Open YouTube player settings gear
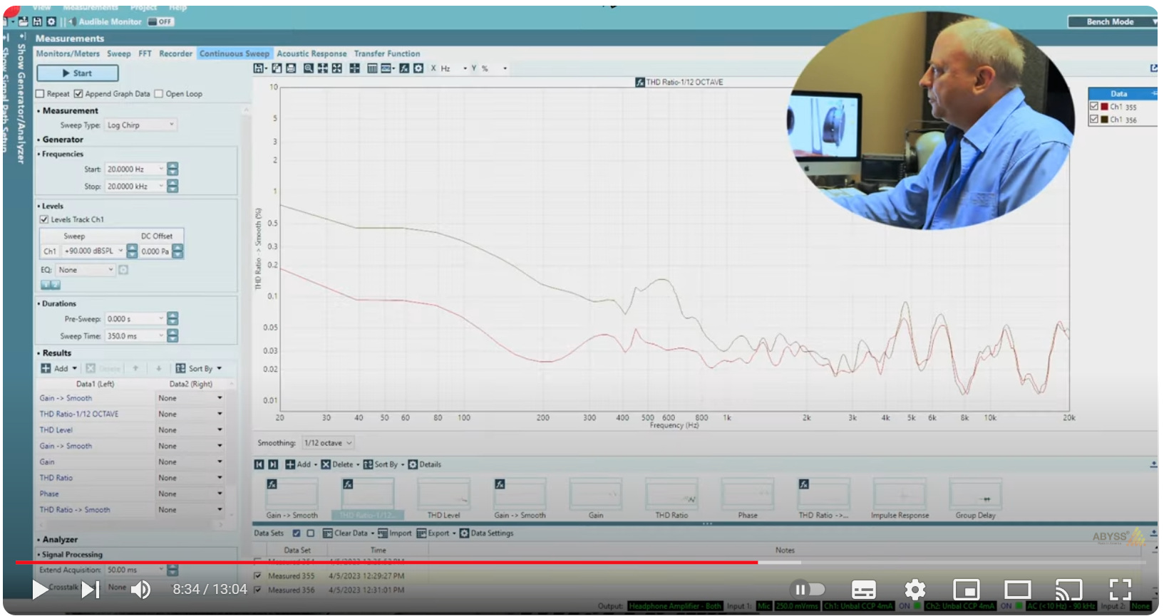The height and width of the screenshot is (616, 1164). click(x=915, y=590)
